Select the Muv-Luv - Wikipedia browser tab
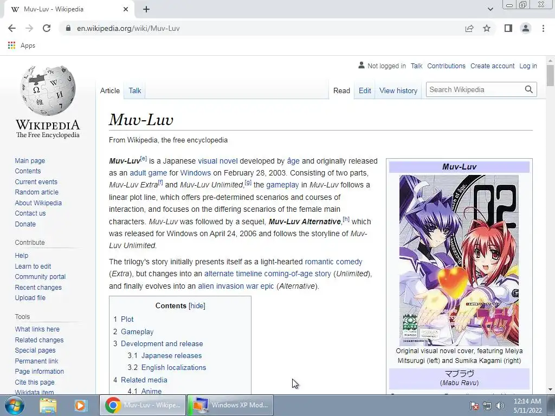This screenshot has width=555, height=416. pyautogui.click(x=69, y=9)
